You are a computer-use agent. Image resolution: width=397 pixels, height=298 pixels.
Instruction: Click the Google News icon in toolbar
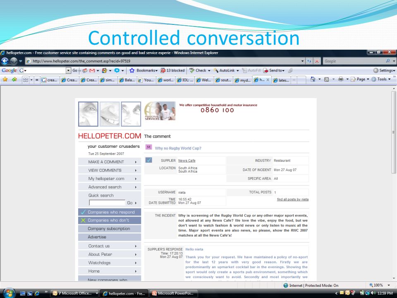84,70
